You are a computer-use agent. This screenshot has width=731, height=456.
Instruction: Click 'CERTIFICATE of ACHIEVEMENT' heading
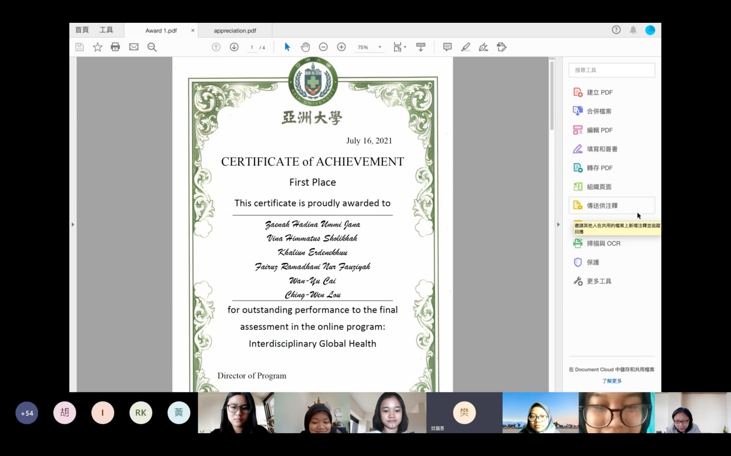click(x=313, y=162)
